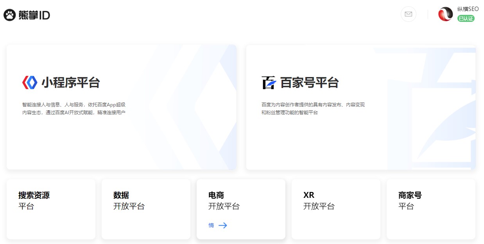Click the arrow on 电商开放平台 card
This screenshot has height=244, width=484.
223,225
